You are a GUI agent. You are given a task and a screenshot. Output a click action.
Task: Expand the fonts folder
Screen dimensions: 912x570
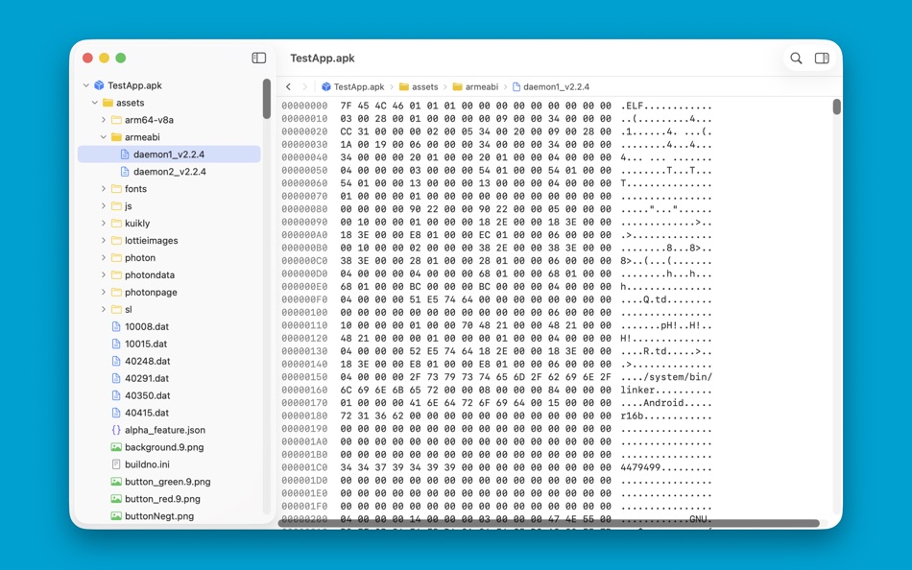click(x=104, y=188)
